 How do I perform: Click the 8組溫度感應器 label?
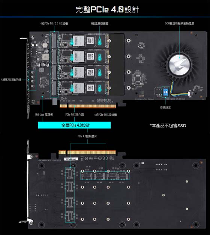(x=99, y=23)
